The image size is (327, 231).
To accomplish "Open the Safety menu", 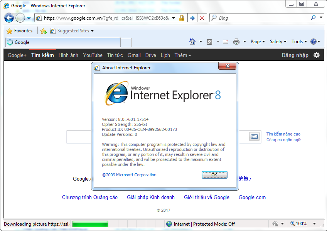I will coord(278,42).
